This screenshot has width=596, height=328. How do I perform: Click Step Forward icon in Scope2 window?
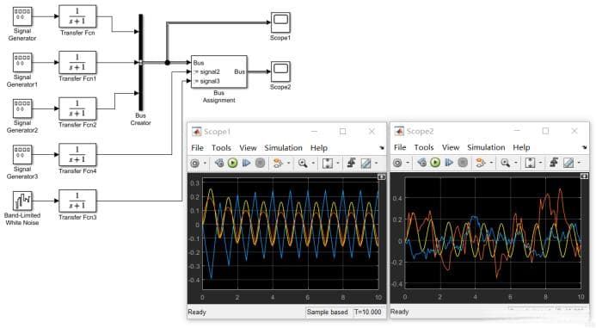(449, 163)
